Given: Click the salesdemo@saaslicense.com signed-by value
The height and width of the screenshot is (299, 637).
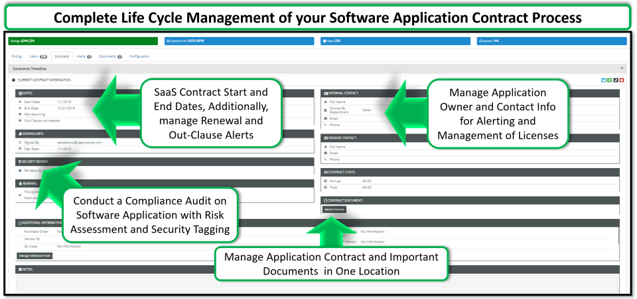Looking at the screenshot, I should click(x=80, y=143).
